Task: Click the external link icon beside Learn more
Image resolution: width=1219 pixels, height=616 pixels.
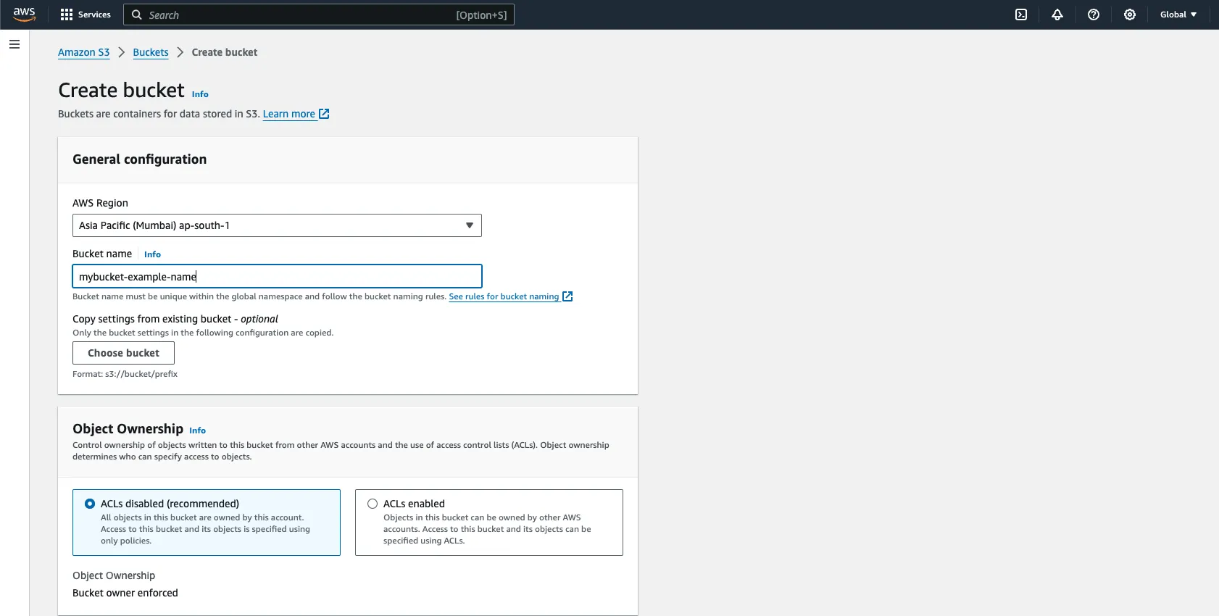Action: pyautogui.click(x=324, y=114)
